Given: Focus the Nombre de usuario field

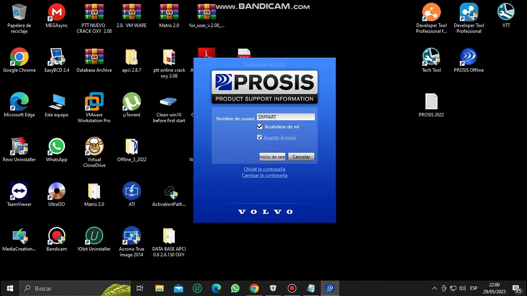Looking at the screenshot, I should pos(286,117).
